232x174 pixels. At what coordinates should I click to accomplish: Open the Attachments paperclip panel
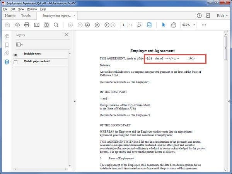[x=7, y=53]
